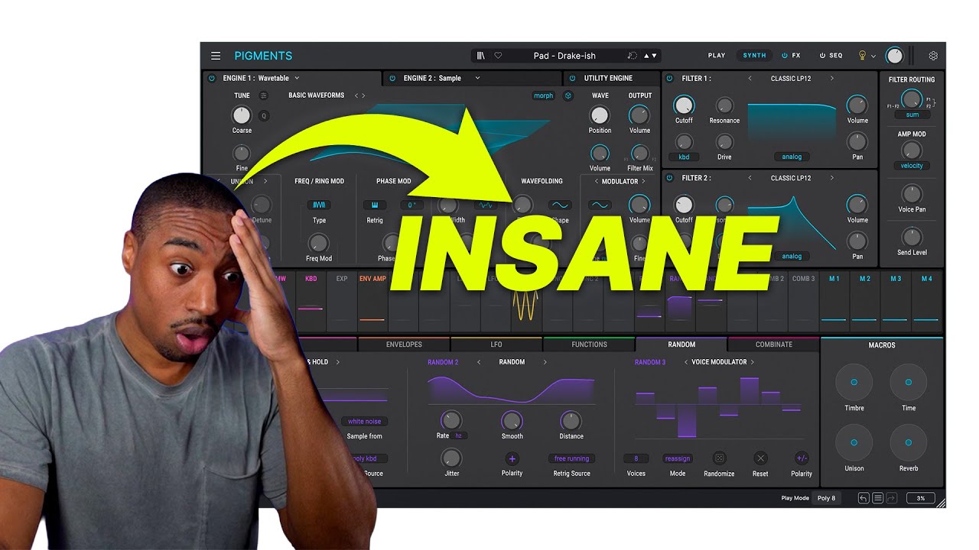
Task: Open the SYNTH view tab
Action: click(x=754, y=56)
